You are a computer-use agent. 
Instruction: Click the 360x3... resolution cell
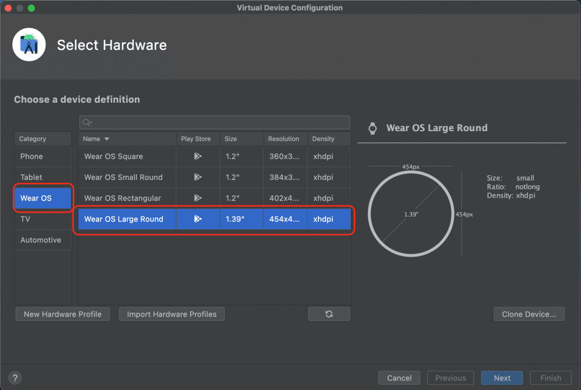284,157
